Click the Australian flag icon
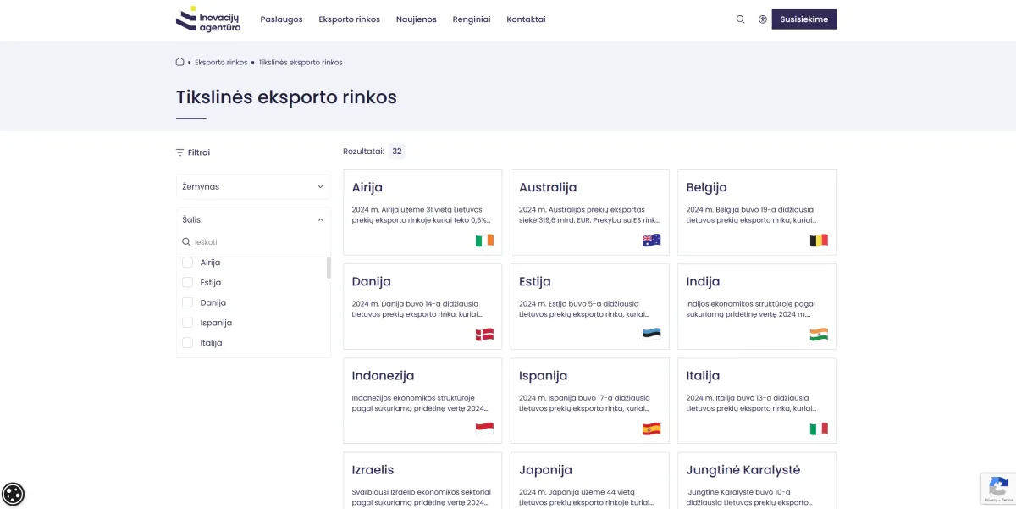Image resolution: width=1016 pixels, height=509 pixels. [x=651, y=241]
